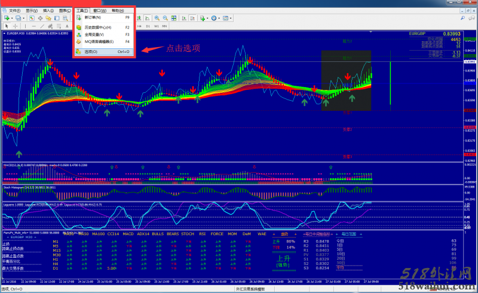Click the zoom out magnifier icon
478x293 pixels.
(x=166, y=18)
